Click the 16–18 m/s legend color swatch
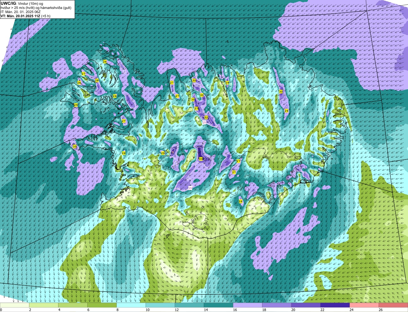408x312 pixels. (x=248, y=305)
